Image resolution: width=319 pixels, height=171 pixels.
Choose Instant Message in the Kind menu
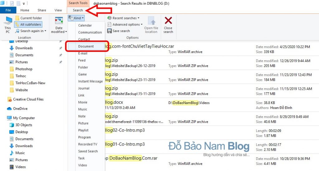click(x=87, y=81)
